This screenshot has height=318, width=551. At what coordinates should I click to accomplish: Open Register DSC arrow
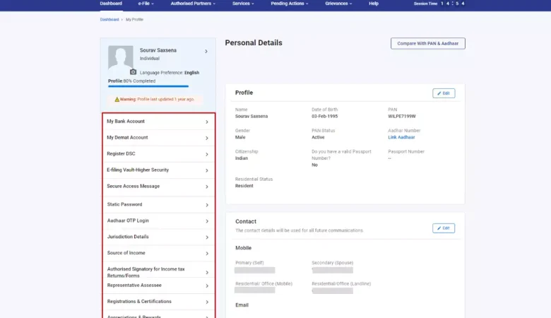206,154
